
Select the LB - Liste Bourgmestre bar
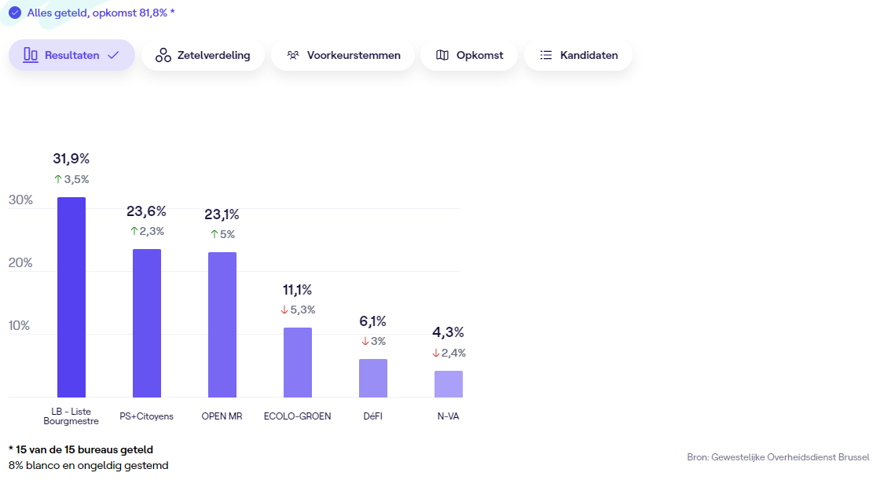coord(71,297)
